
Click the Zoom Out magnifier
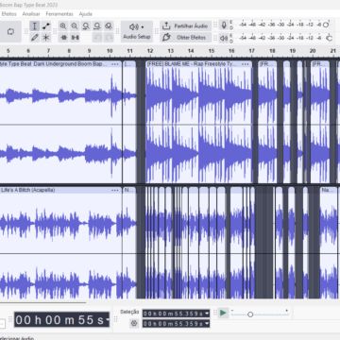75,26
